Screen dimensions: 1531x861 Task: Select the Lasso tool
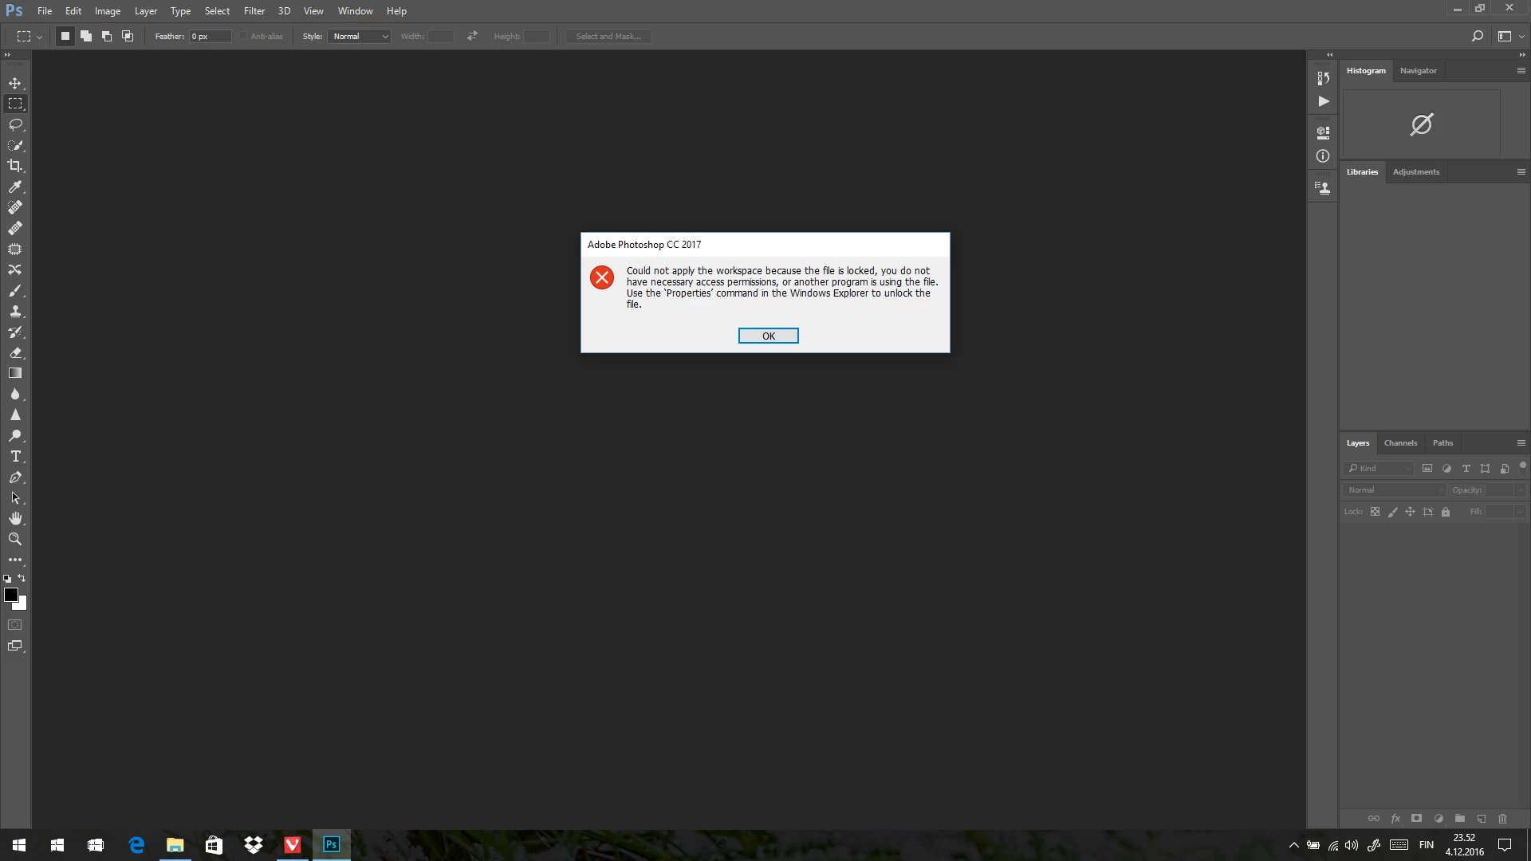(15, 124)
